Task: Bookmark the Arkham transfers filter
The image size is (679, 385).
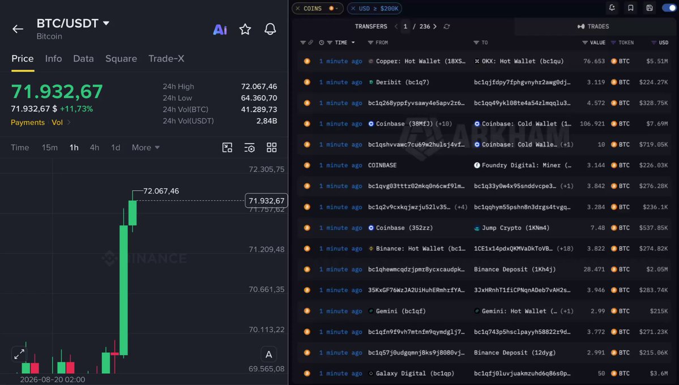Action: coord(630,8)
